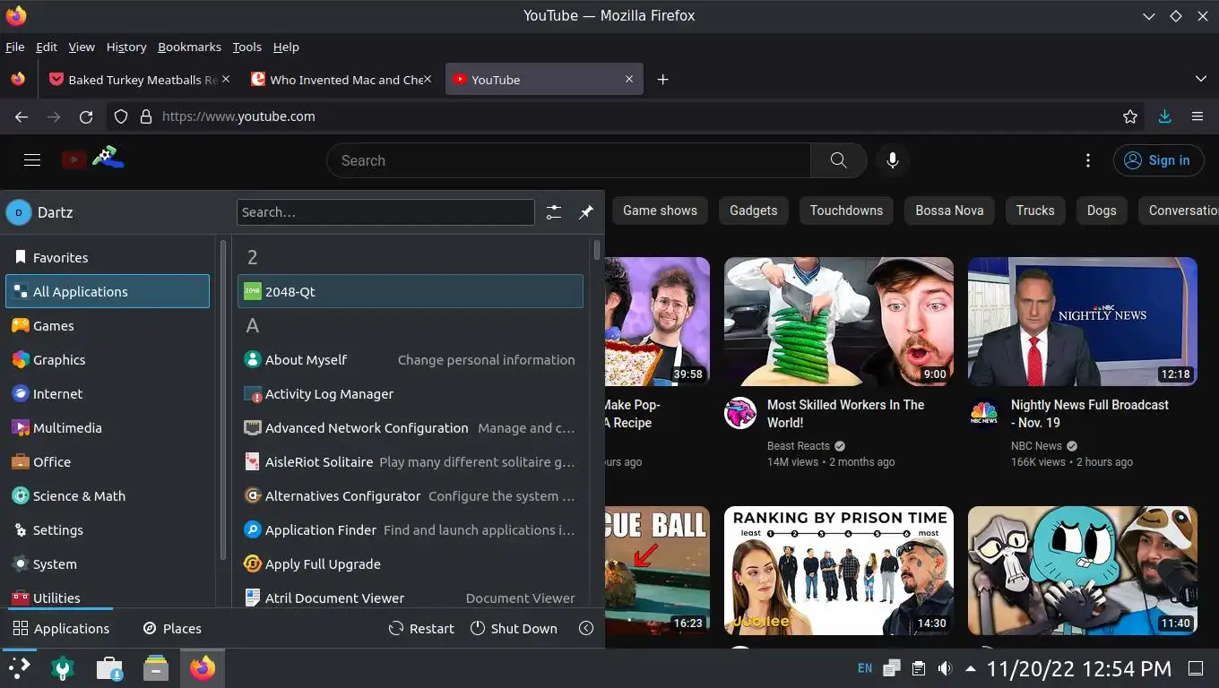Open Application Finder
1219x688 pixels.
pos(411,529)
